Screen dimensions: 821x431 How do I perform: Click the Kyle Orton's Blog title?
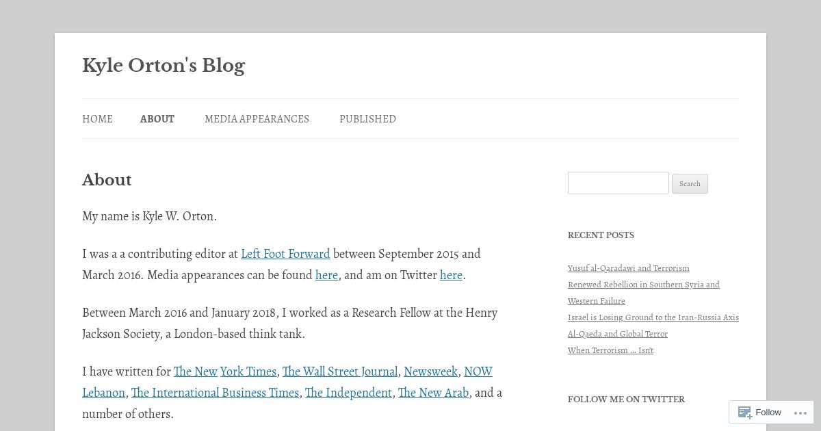coord(164,66)
